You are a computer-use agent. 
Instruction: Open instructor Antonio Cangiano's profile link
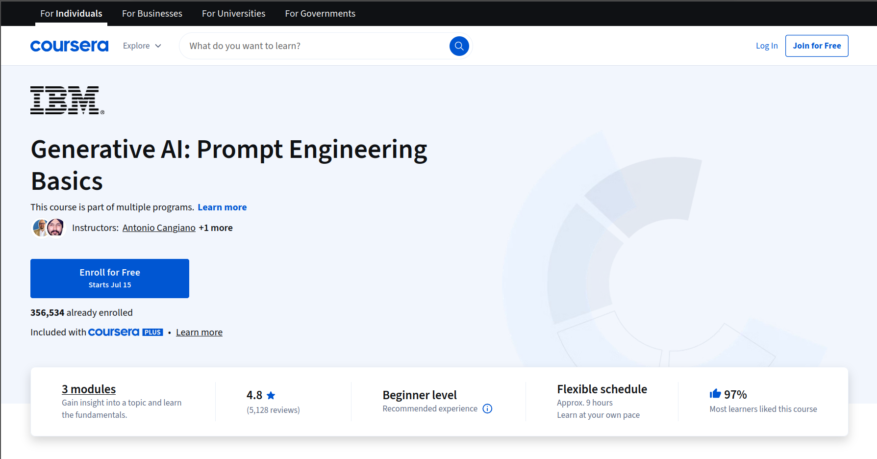(x=159, y=228)
